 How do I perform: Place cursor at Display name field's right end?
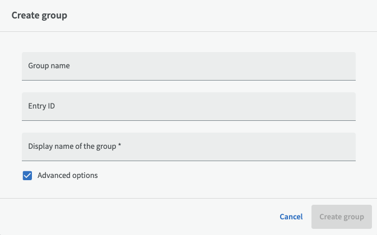347,147
